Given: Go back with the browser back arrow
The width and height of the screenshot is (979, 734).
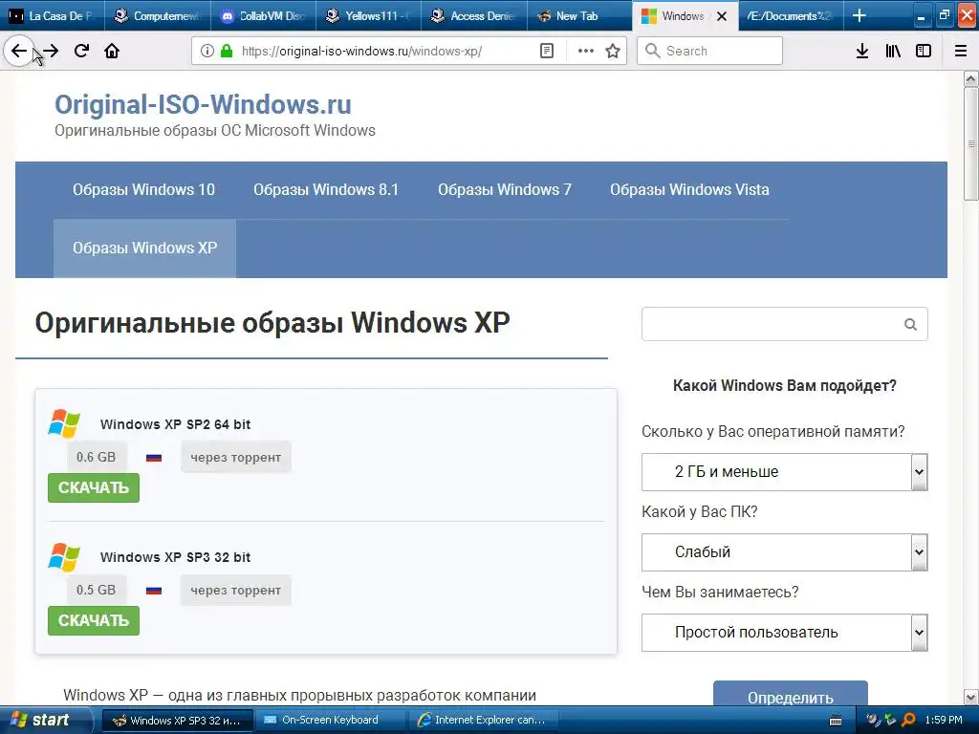Looking at the screenshot, I should 19,51.
